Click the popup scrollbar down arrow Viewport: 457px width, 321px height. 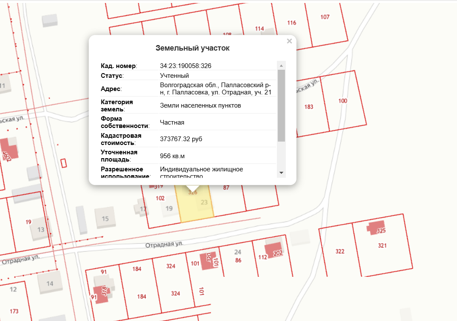click(x=281, y=173)
